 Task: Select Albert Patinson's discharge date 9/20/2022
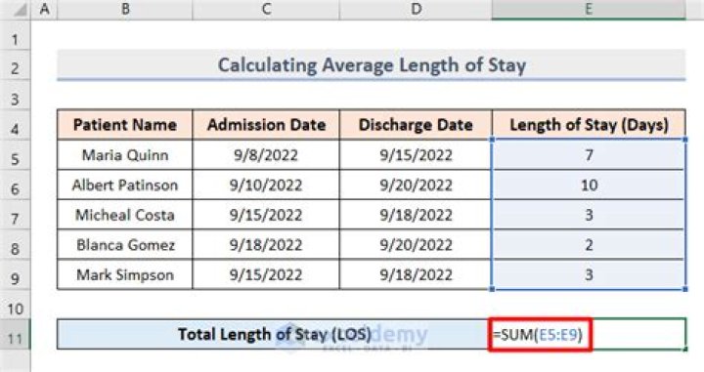(x=416, y=185)
